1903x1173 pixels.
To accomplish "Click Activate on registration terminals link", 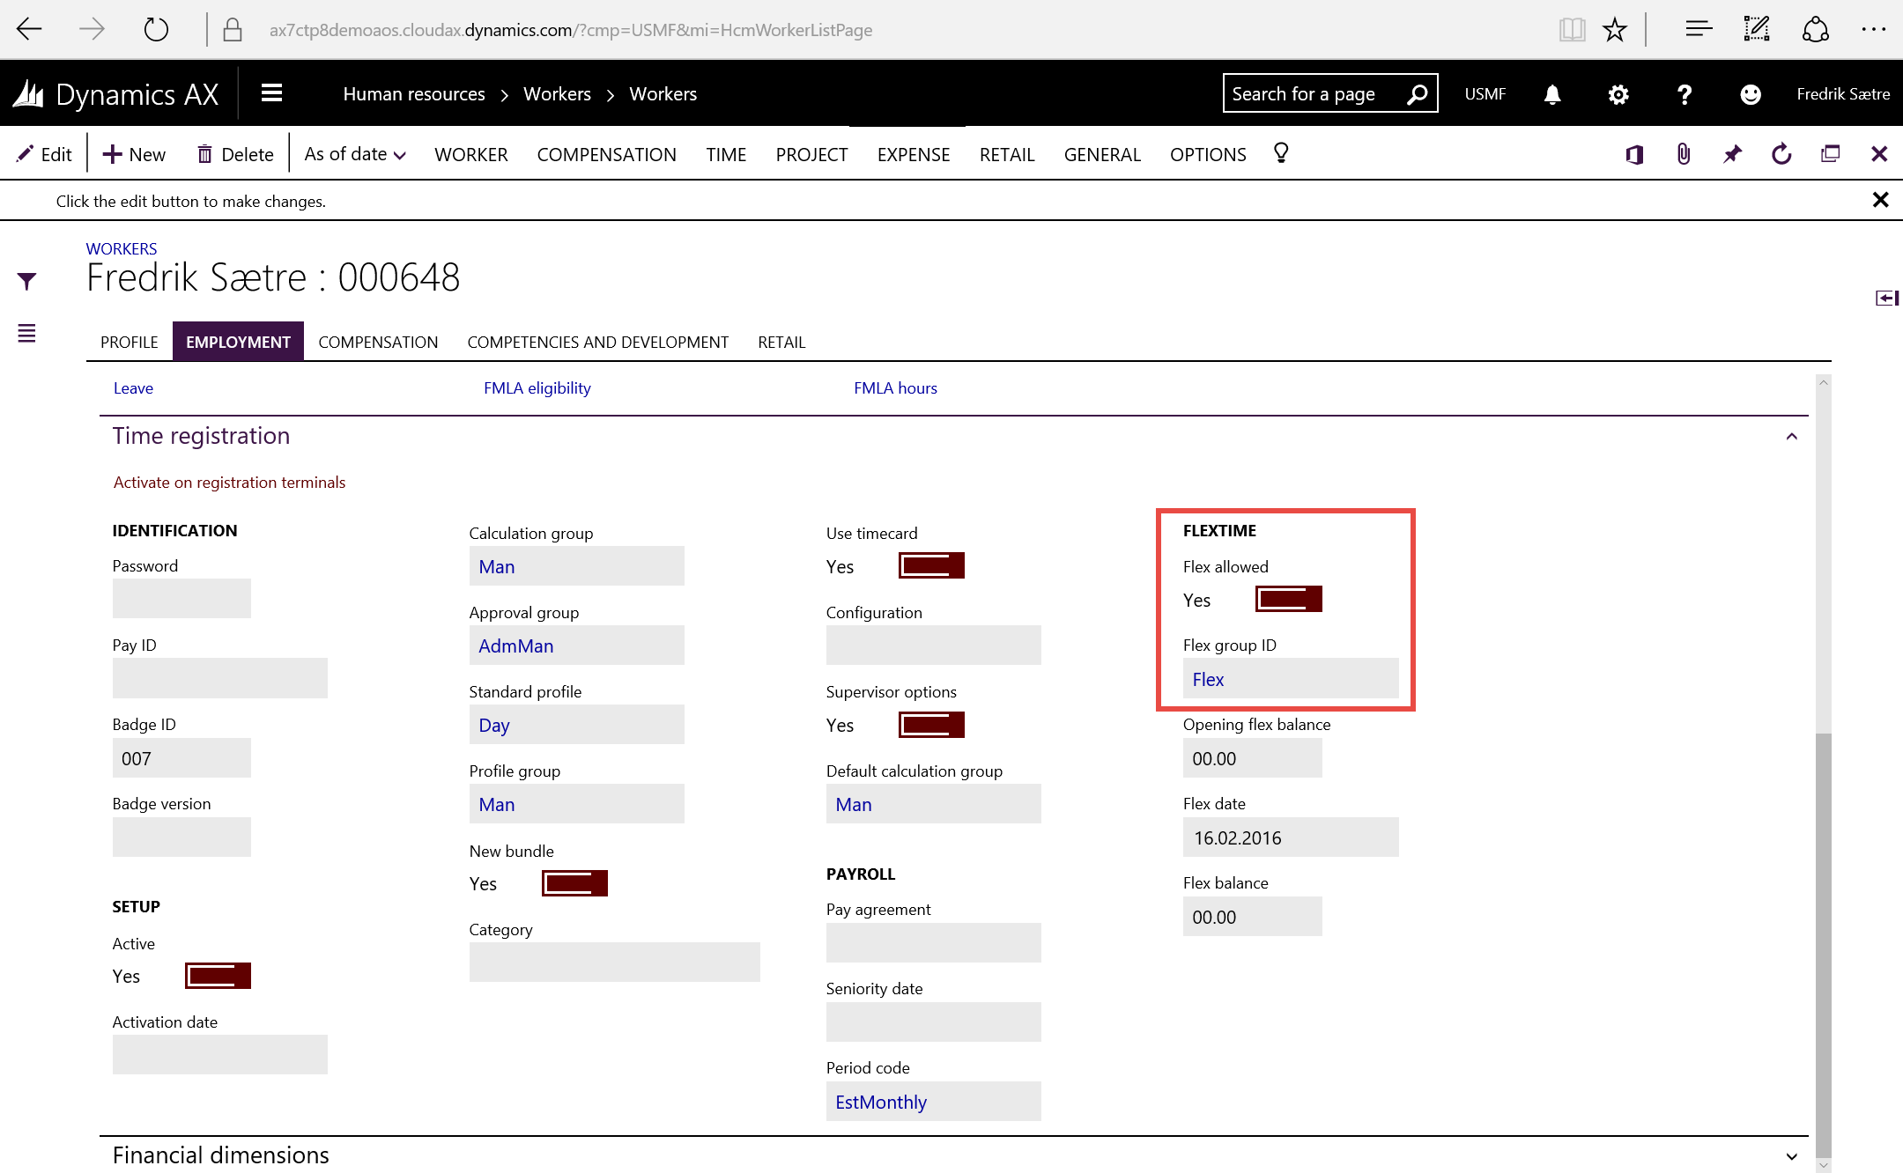I will [x=229, y=483].
